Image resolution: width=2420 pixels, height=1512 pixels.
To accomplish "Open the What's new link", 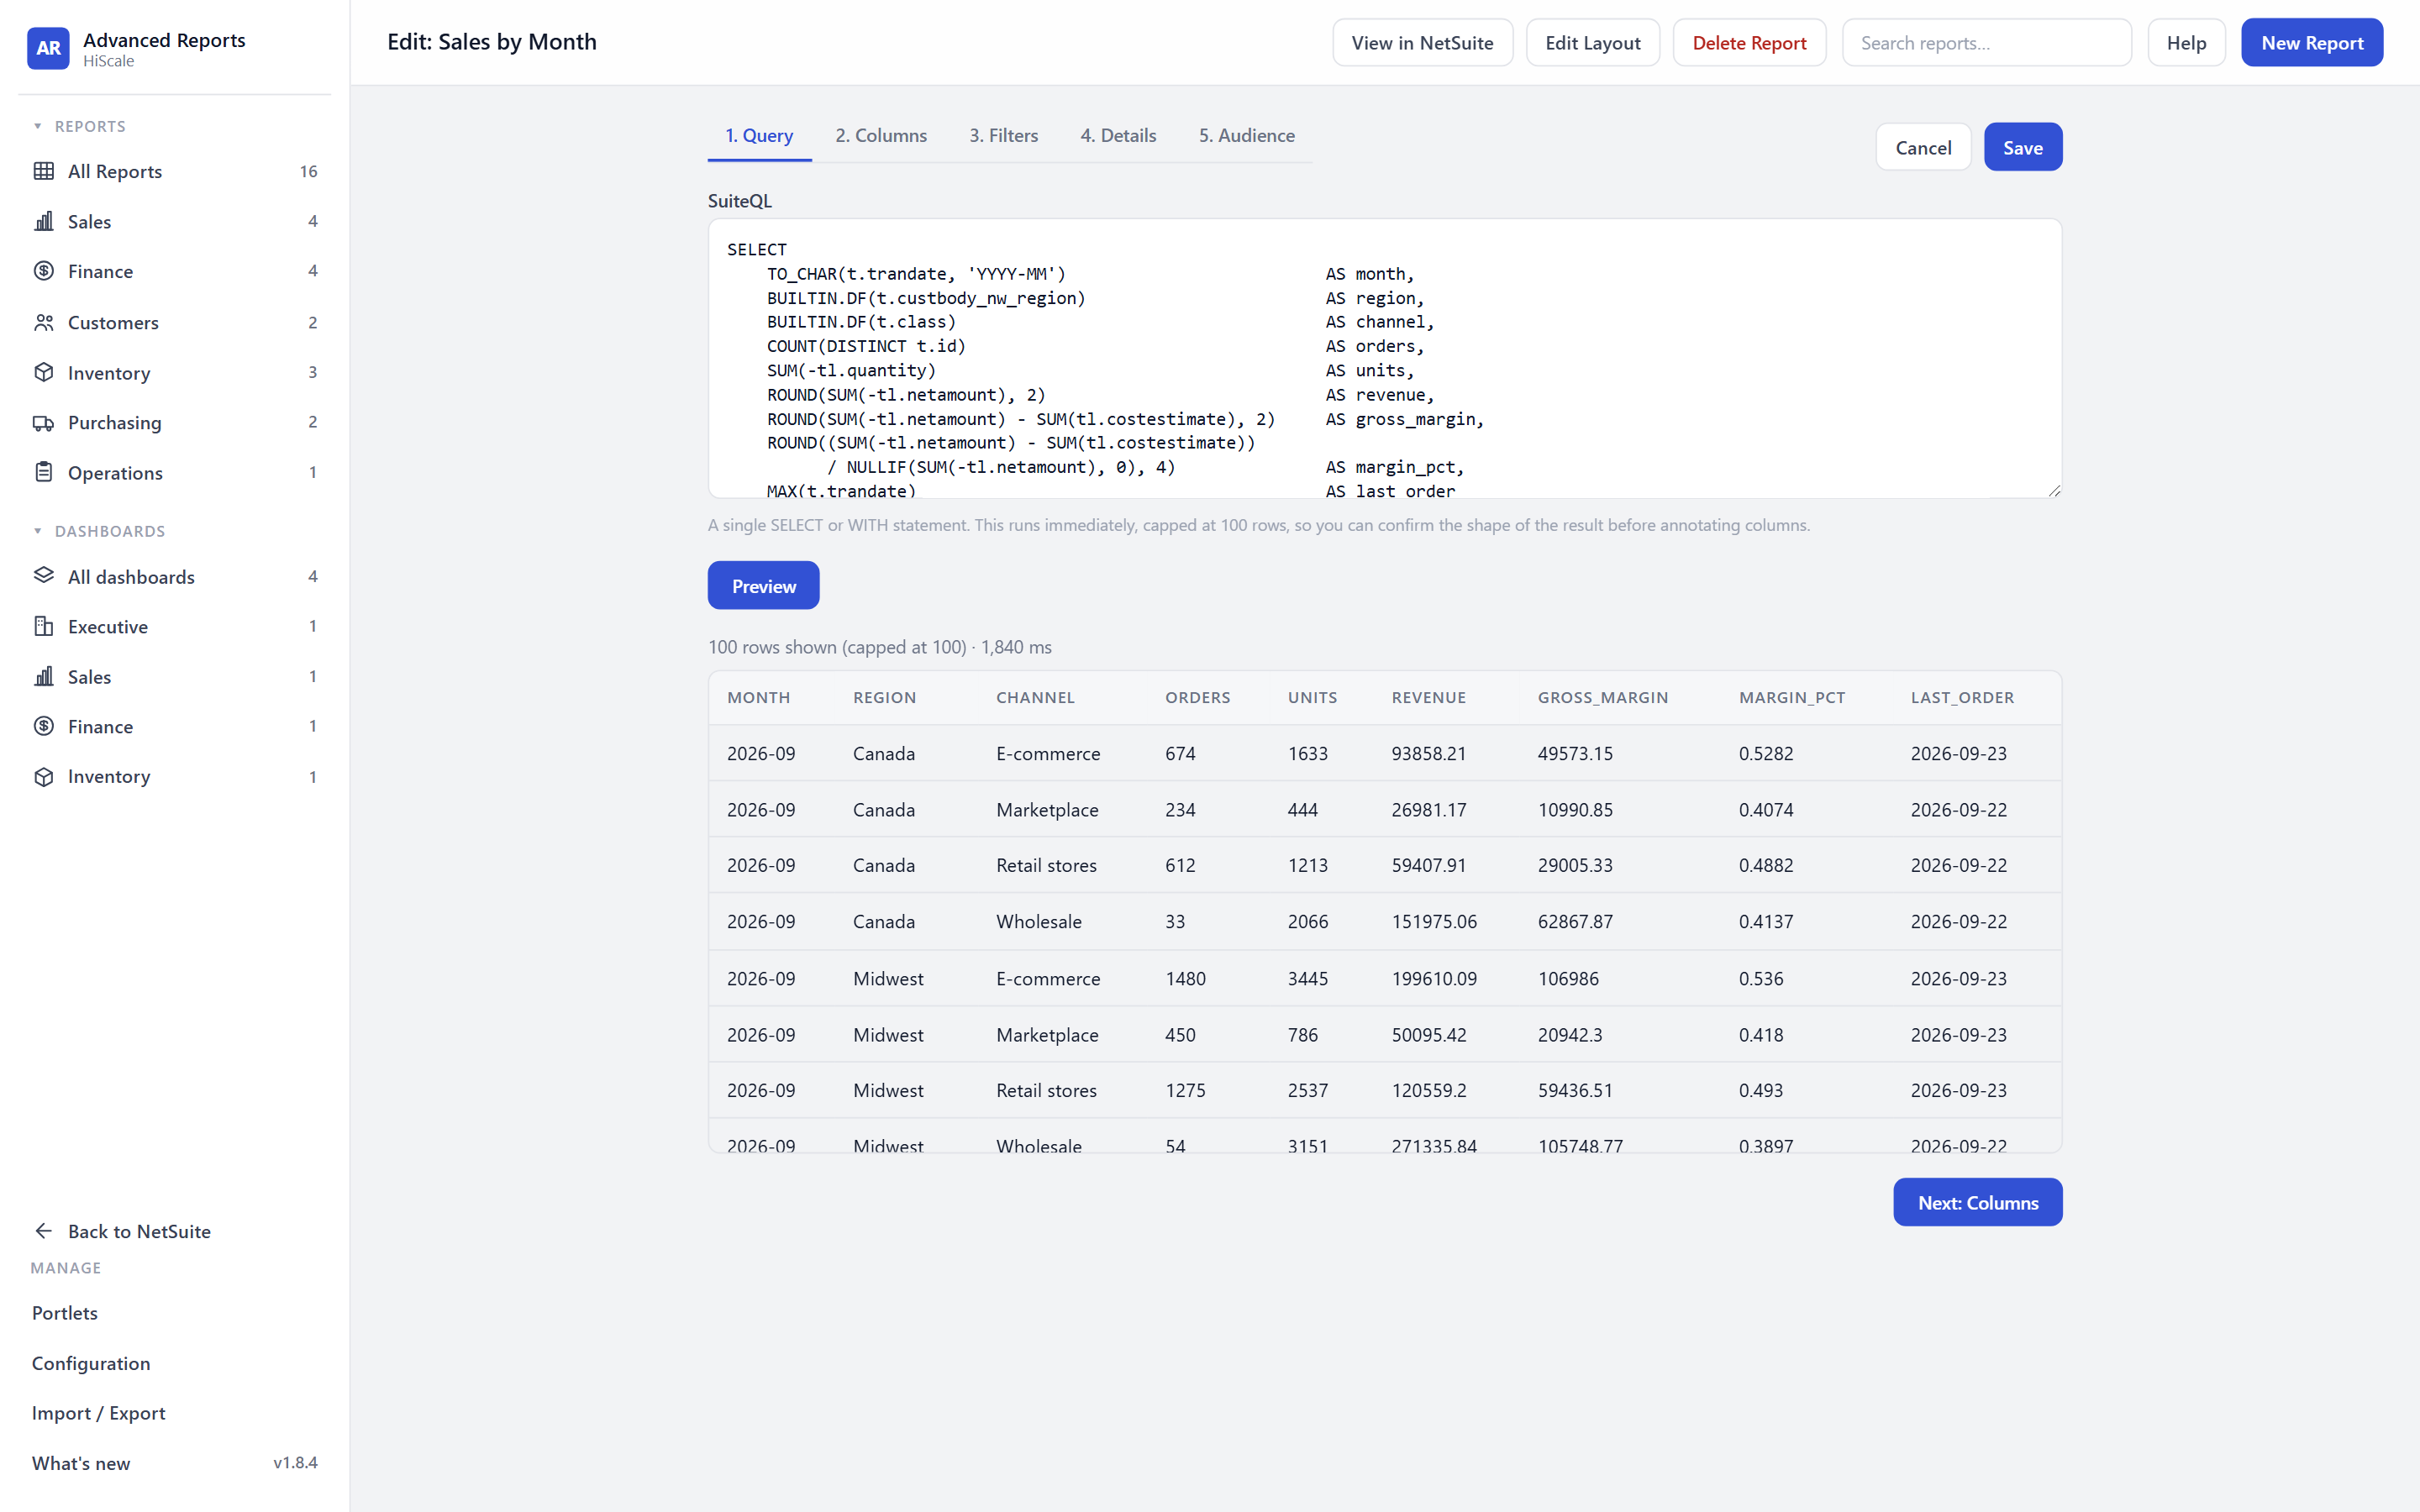I will pyautogui.click(x=81, y=1463).
